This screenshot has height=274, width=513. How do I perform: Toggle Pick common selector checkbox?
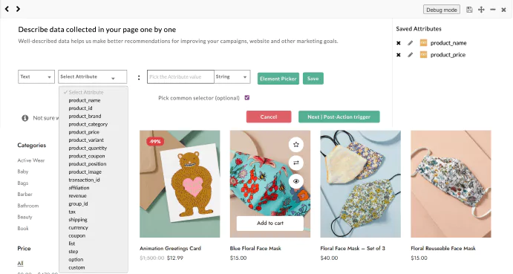coord(247,97)
